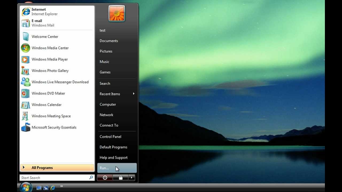Open shutdown options arrow menu
Viewport: 342px width, 192px height.
tap(132, 178)
